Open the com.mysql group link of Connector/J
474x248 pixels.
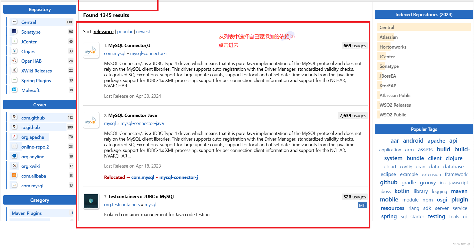tap(115, 53)
